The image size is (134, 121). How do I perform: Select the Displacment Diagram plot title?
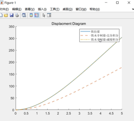coord(69,24)
